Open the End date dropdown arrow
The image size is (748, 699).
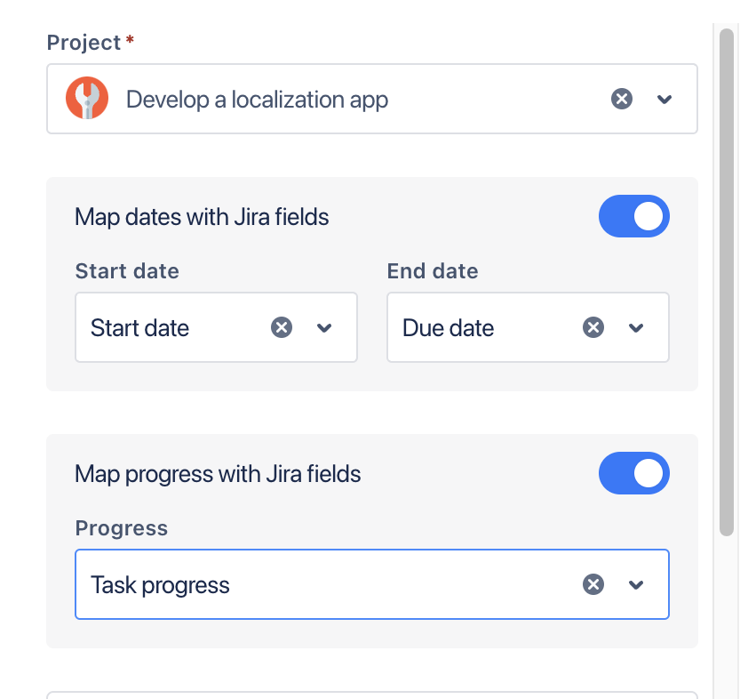click(636, 328)
